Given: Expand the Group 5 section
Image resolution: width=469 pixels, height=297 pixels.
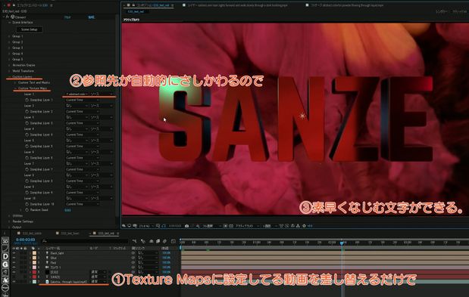Looking at the screenshot, I should click(x=9, y=60).
